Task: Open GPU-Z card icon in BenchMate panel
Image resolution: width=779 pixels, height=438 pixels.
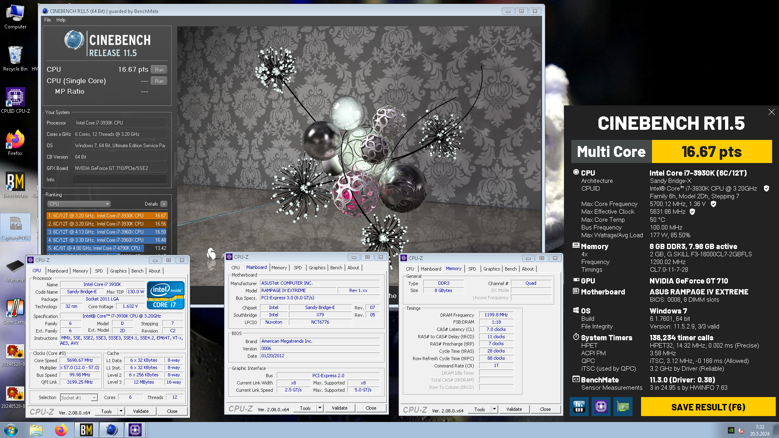Action: (x=623, y=406)
